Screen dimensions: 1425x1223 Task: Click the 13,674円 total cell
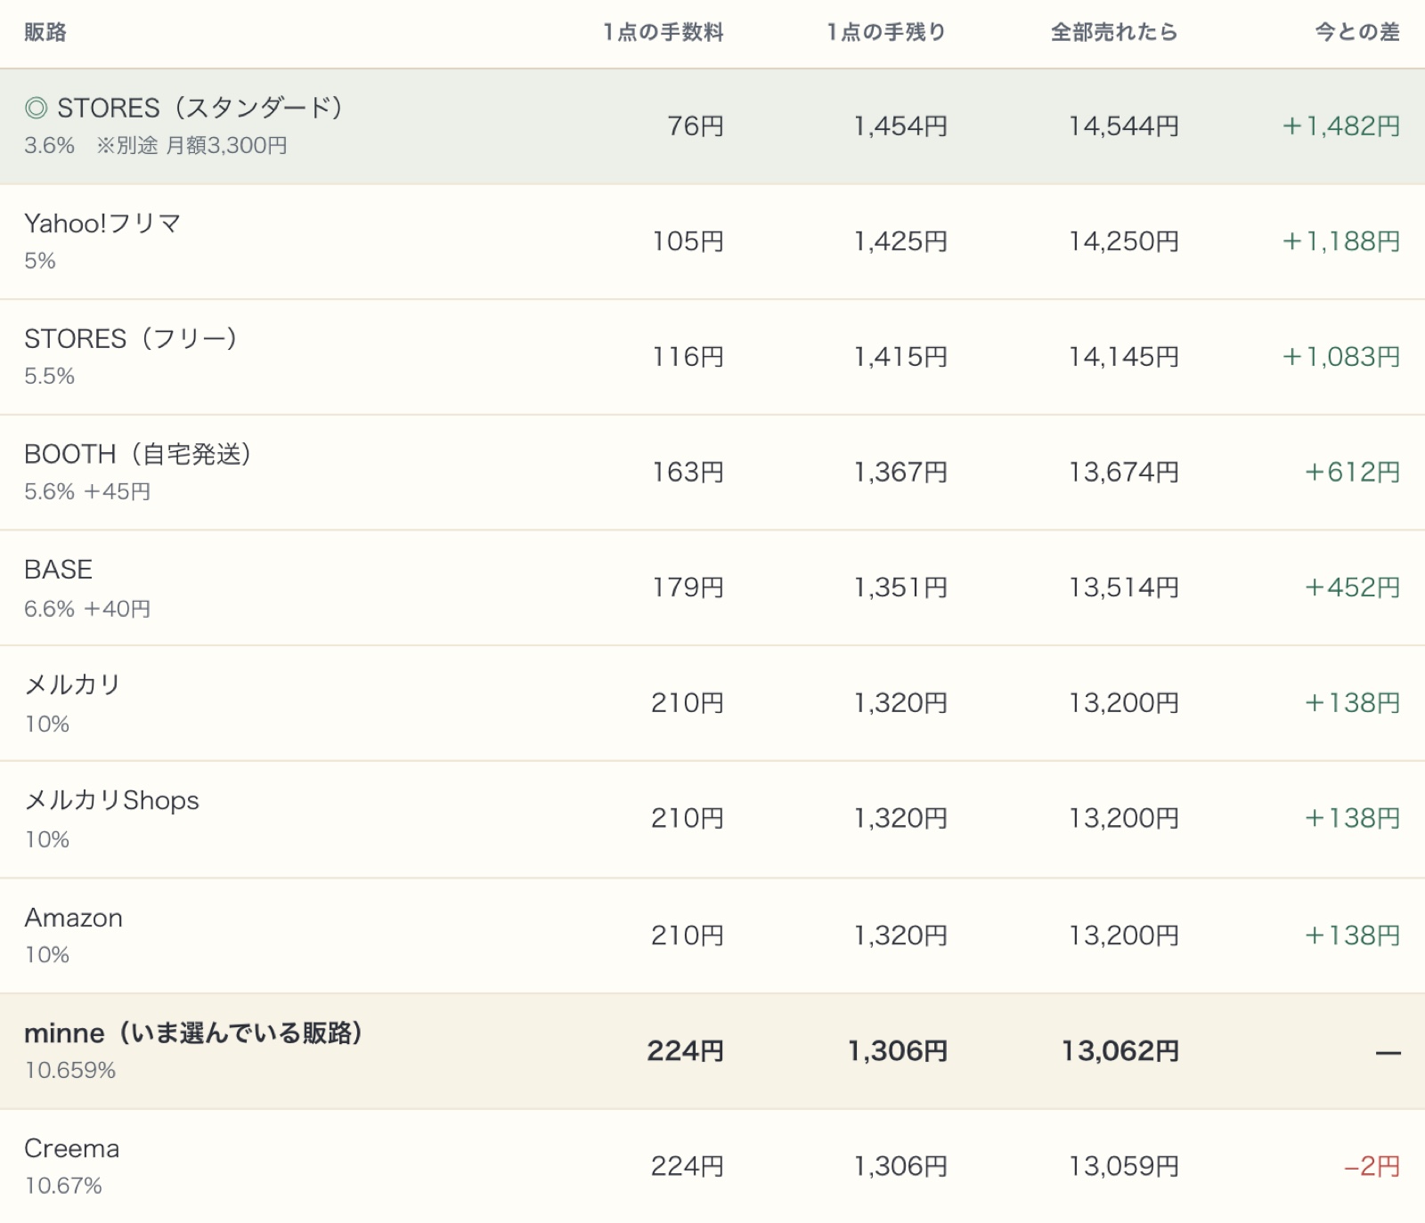coord(1124,472)
